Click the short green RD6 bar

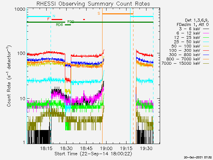click(x=68, y=25)
